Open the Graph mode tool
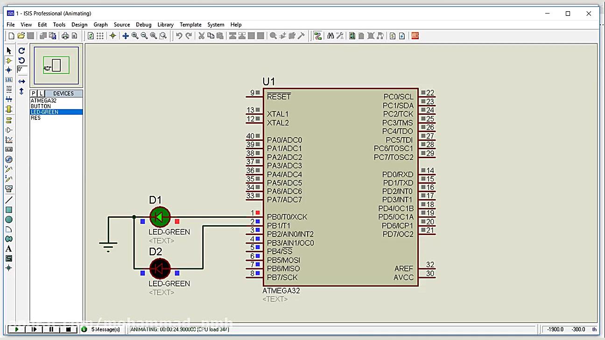Viewport: 605px width, 340px height. [8, 139]
